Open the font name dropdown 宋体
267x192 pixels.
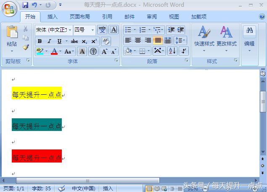click(x=70, y=30)
